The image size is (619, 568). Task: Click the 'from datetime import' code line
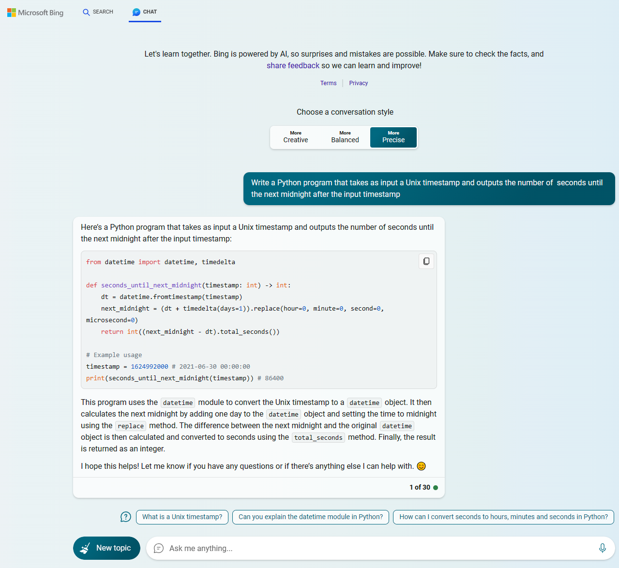[x=161, y=262]
